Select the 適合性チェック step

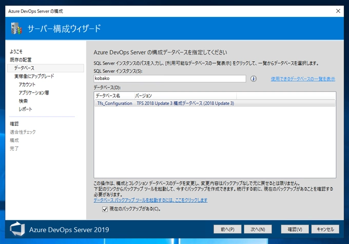(x=23, y=132)
